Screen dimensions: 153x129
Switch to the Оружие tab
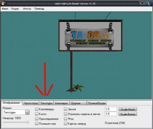pyautogui.click(x=78, y=103)
